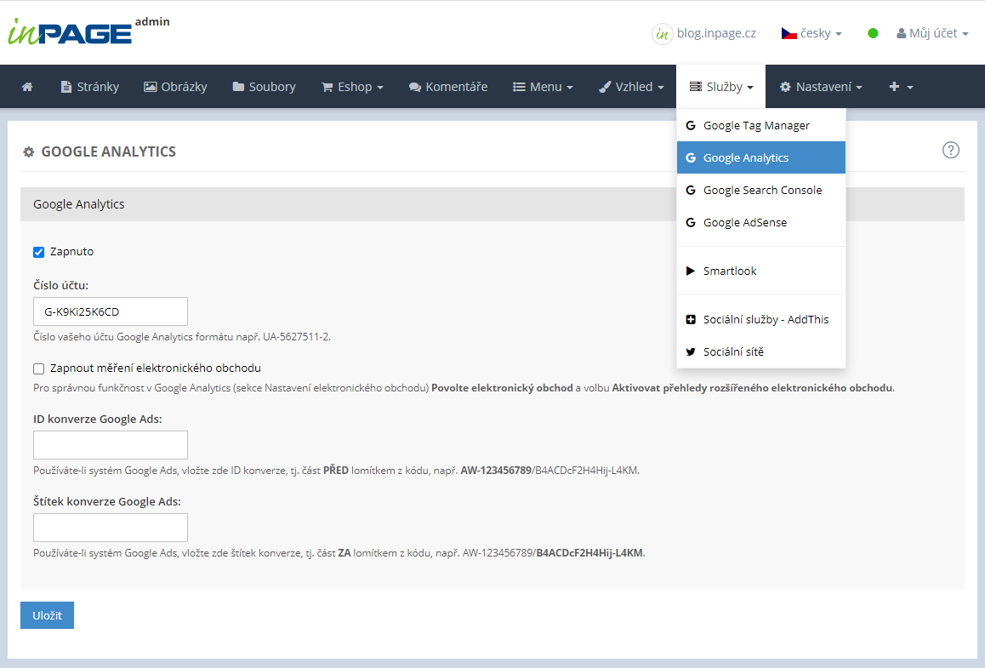Choose Google Search Console from menu

point(761,191)
